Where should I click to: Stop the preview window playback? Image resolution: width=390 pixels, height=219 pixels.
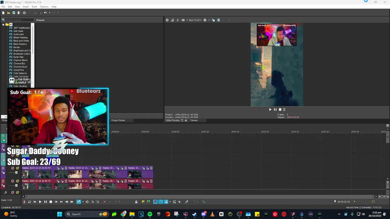pyautogui.click(x=280, y=109)
